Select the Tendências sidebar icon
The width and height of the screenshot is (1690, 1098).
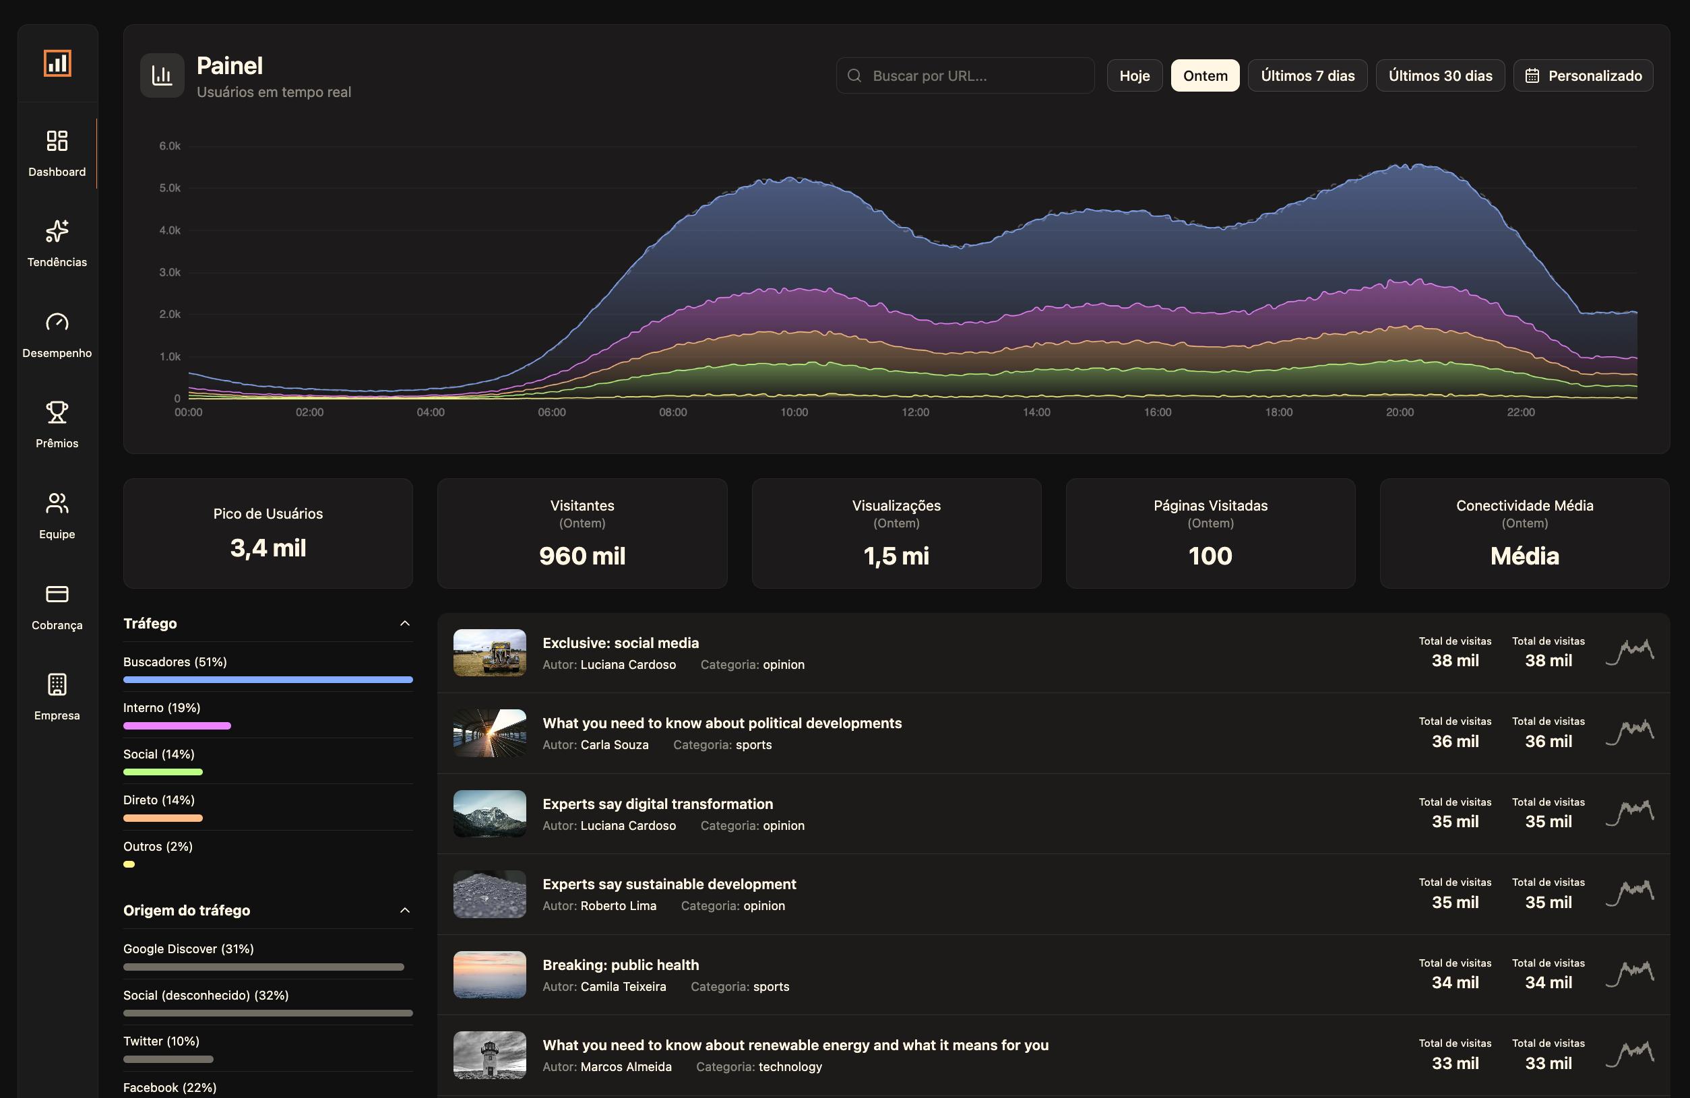[x=57, y=243]
